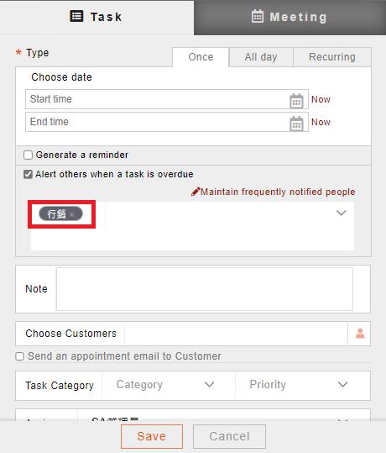Click into the Note text area
386x453 pixels.
(x=205, y=289)
